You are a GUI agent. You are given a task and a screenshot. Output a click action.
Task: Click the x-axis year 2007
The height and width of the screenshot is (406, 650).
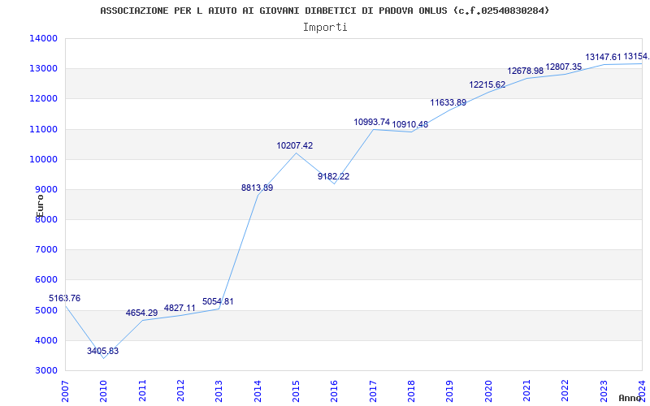(x=65, y=391)
